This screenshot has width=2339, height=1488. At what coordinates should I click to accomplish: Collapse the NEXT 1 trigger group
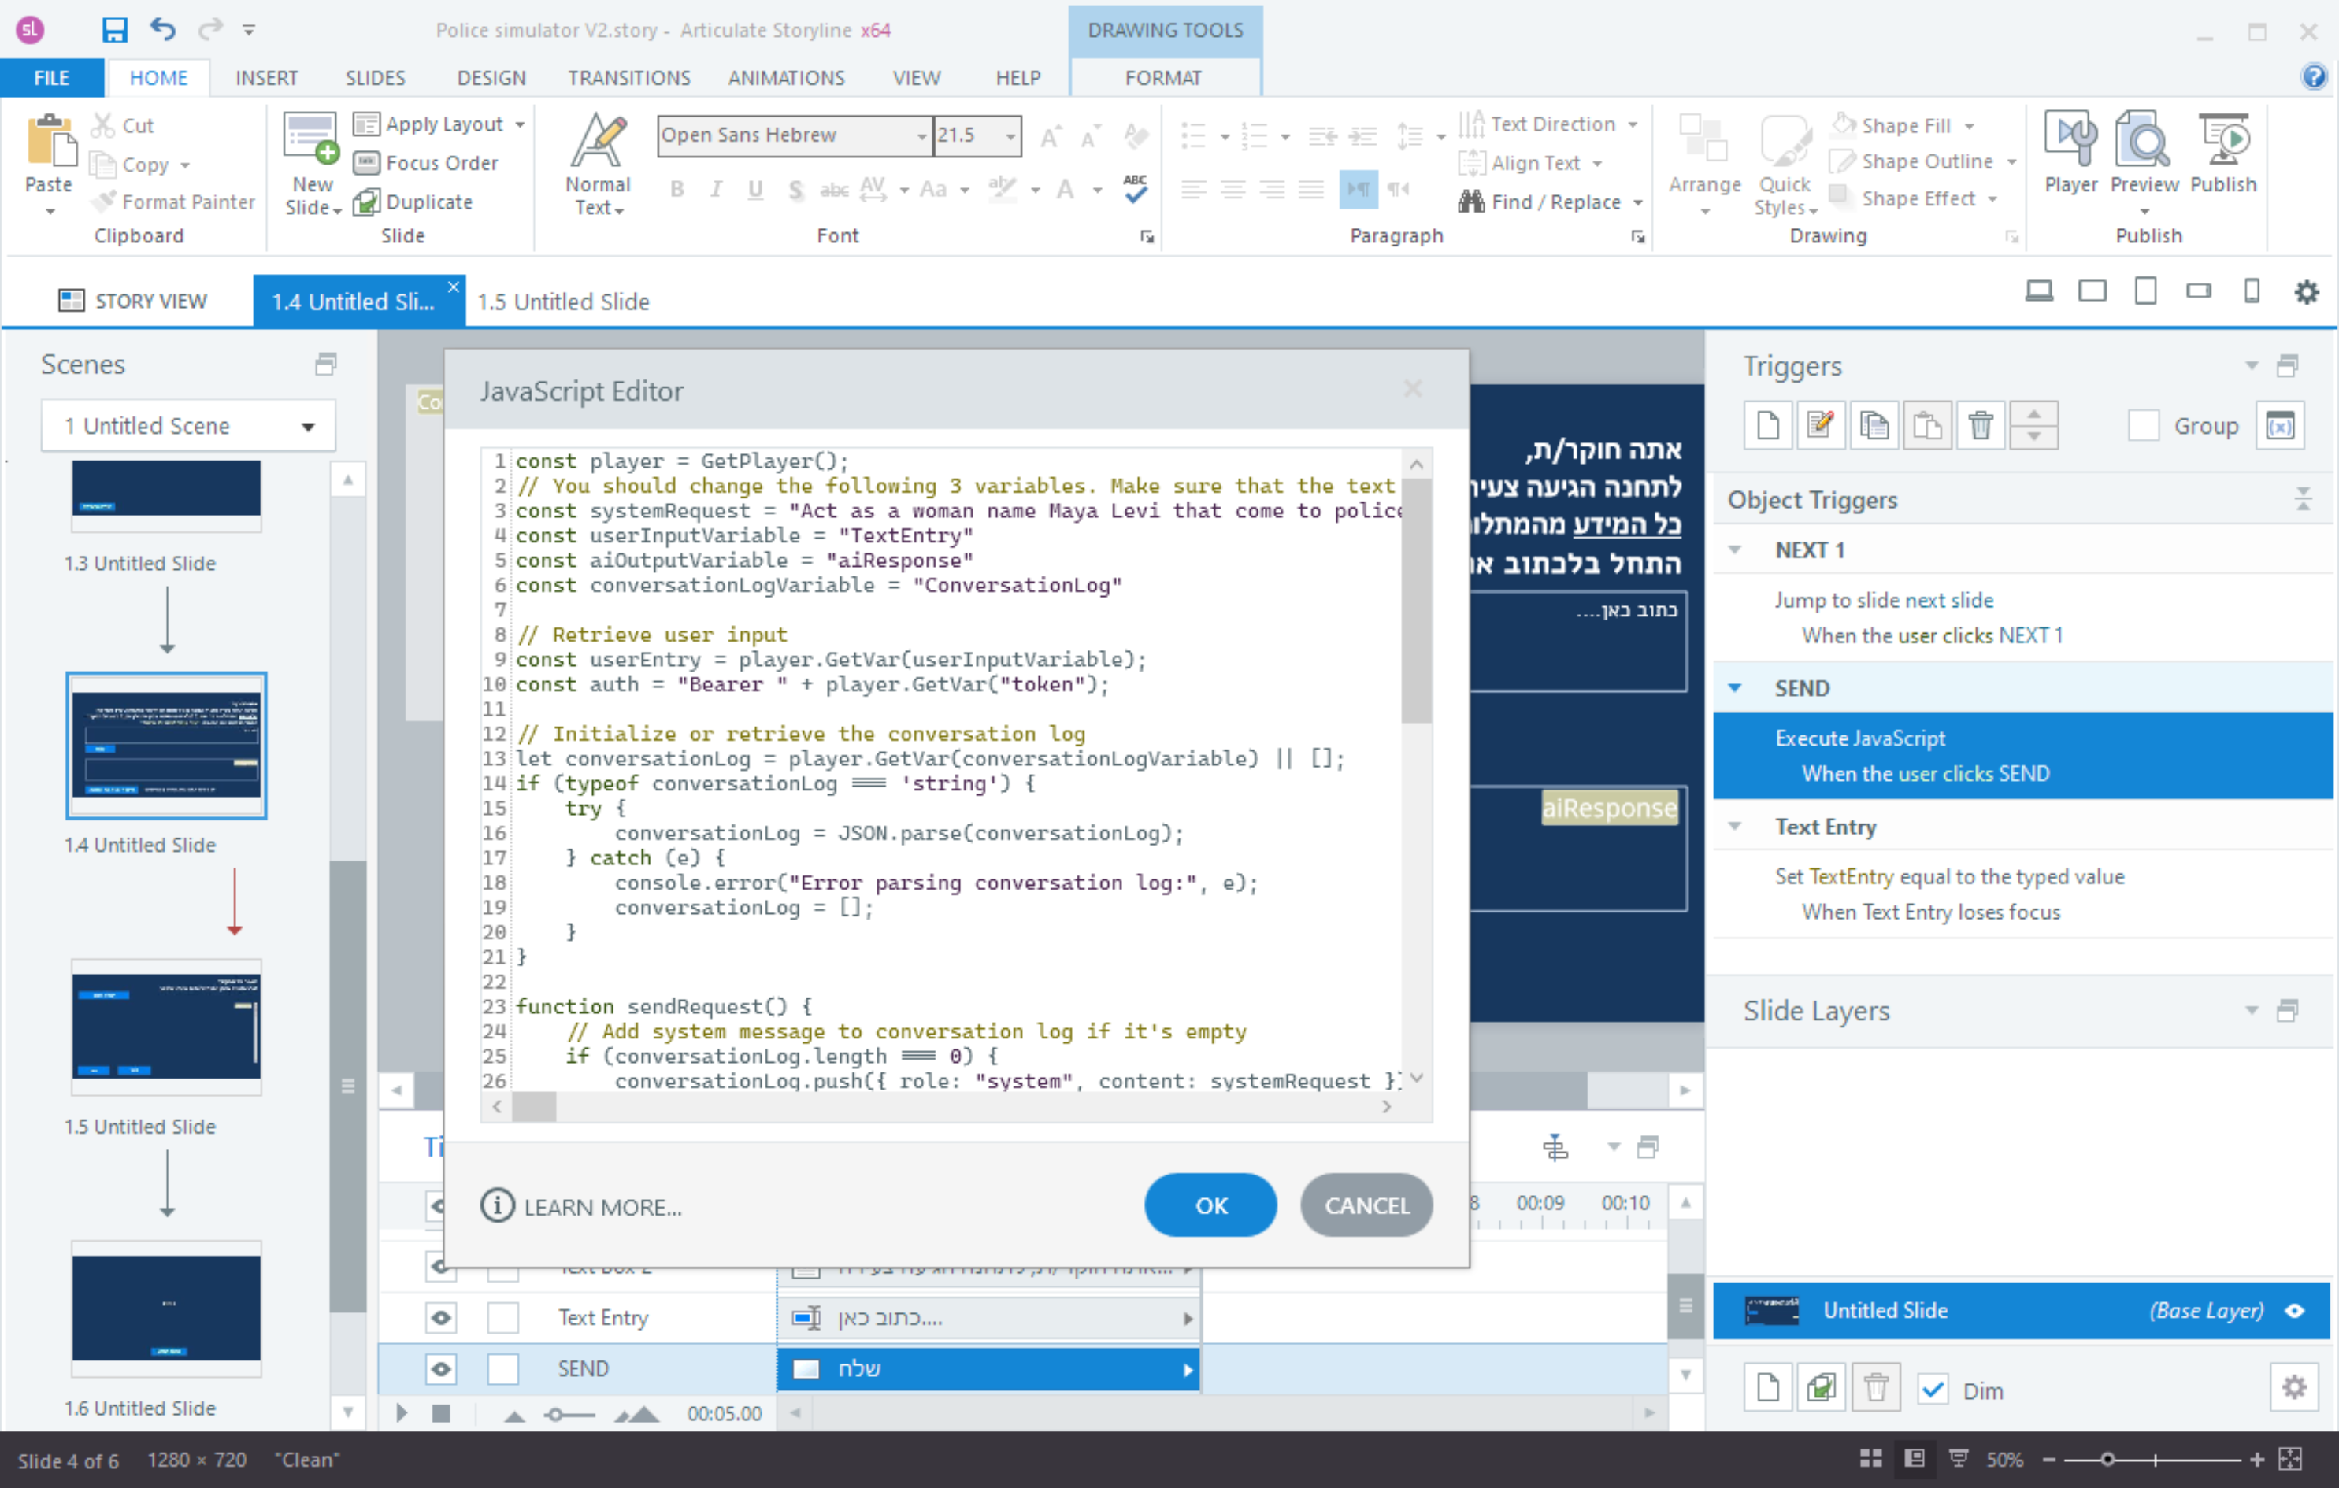pyautogui.click(x=1736, y=550)
